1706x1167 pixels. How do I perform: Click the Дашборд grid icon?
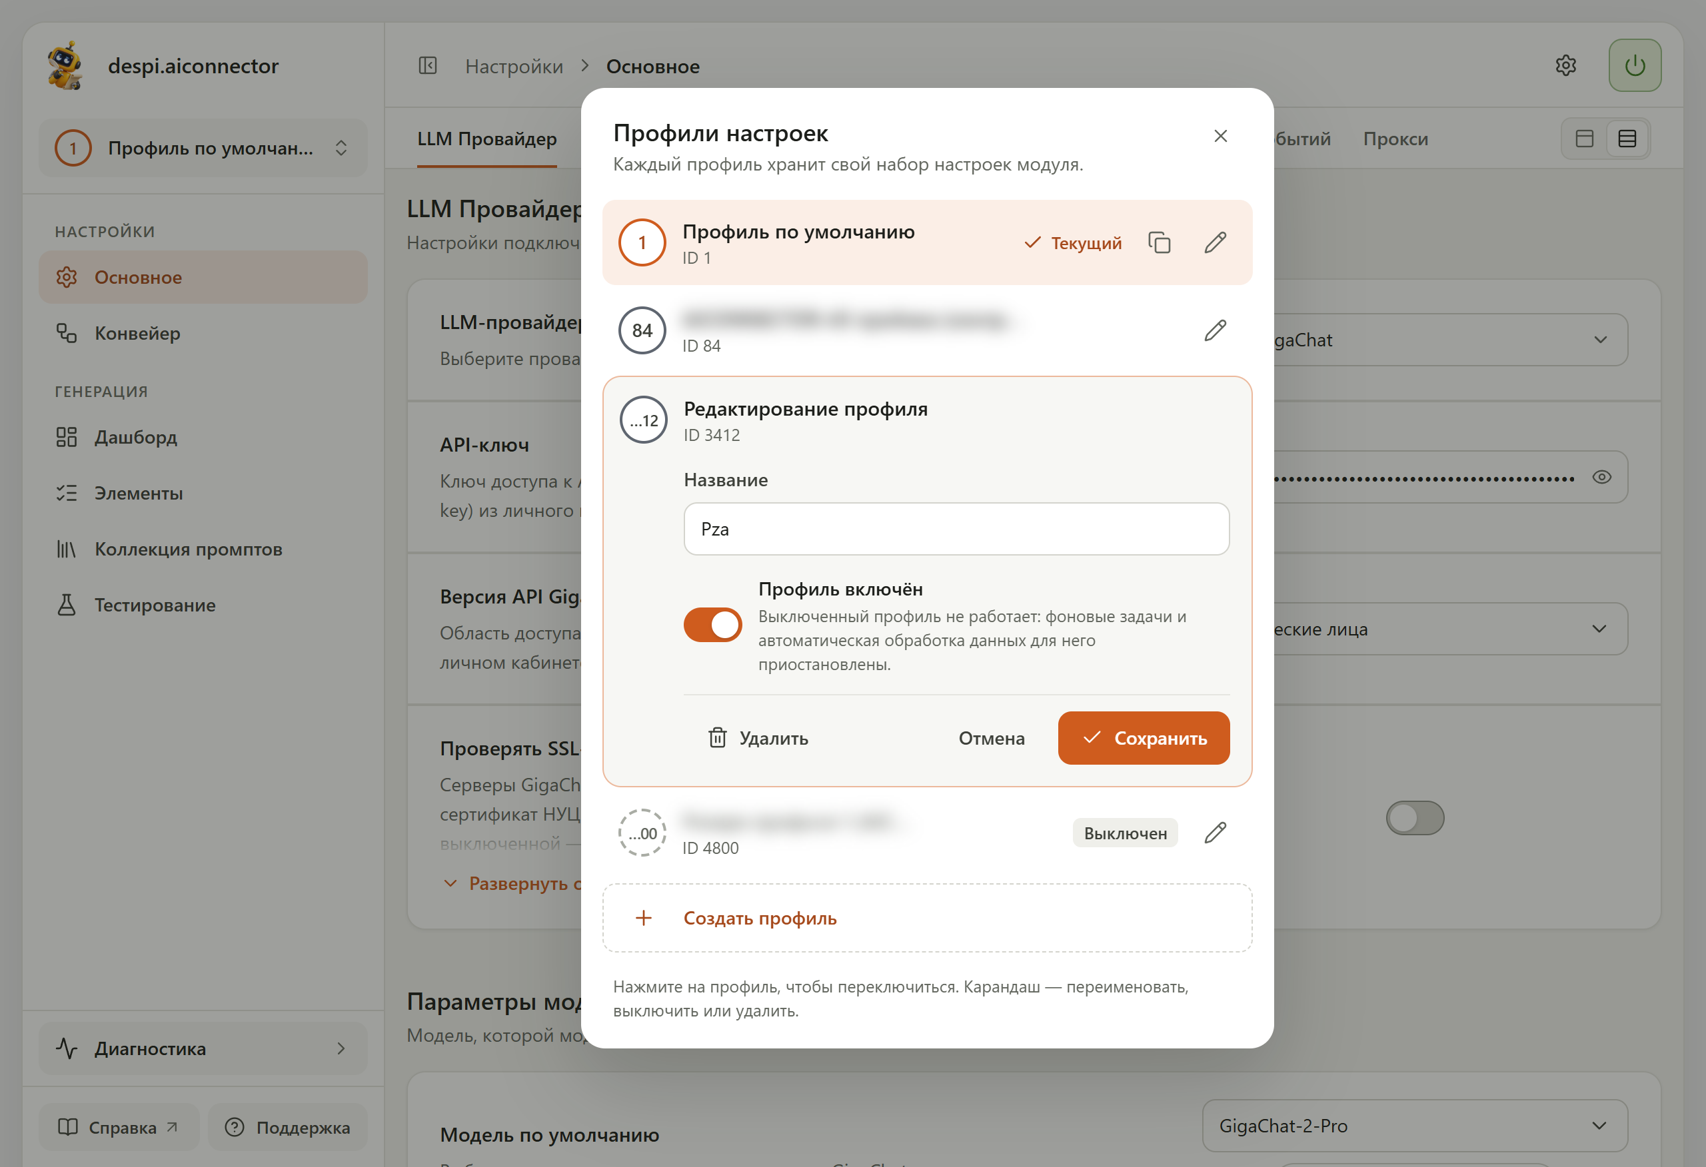tap(67, 438)
